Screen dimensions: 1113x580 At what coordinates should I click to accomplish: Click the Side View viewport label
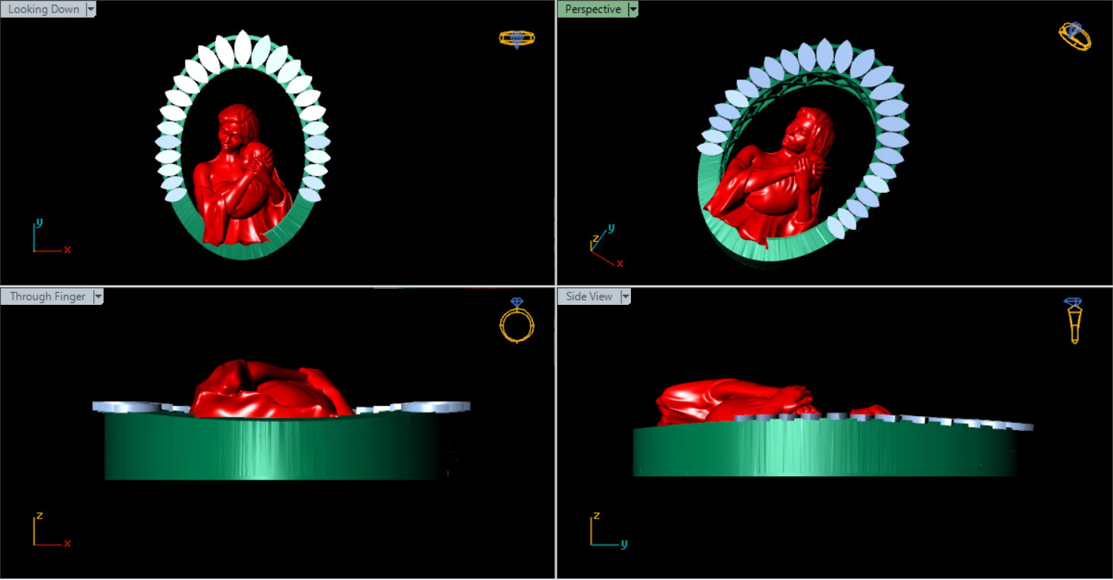pos(589,297)
